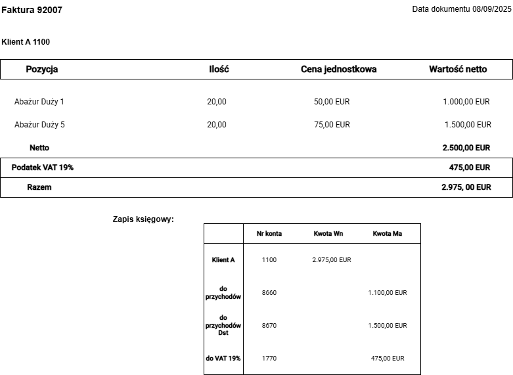The image size is (513, 375).
Task: Click the 'do przychodów Dst' row label
Action: [223, 325]
